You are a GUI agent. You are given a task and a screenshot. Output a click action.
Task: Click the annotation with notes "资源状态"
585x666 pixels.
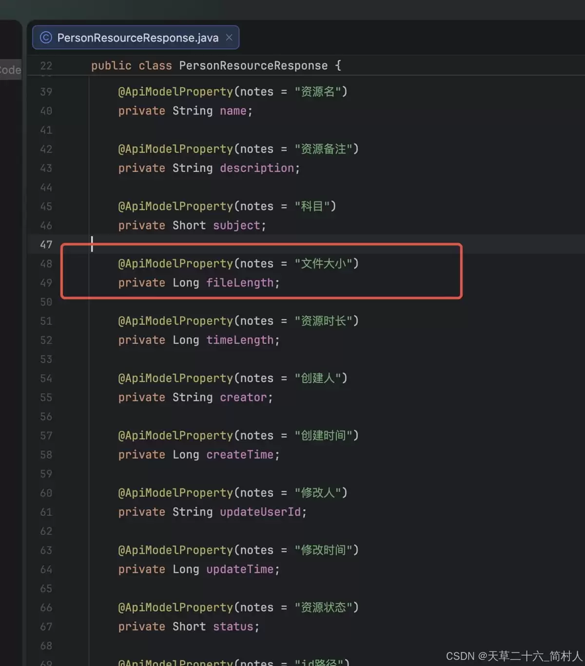point(238,607)
